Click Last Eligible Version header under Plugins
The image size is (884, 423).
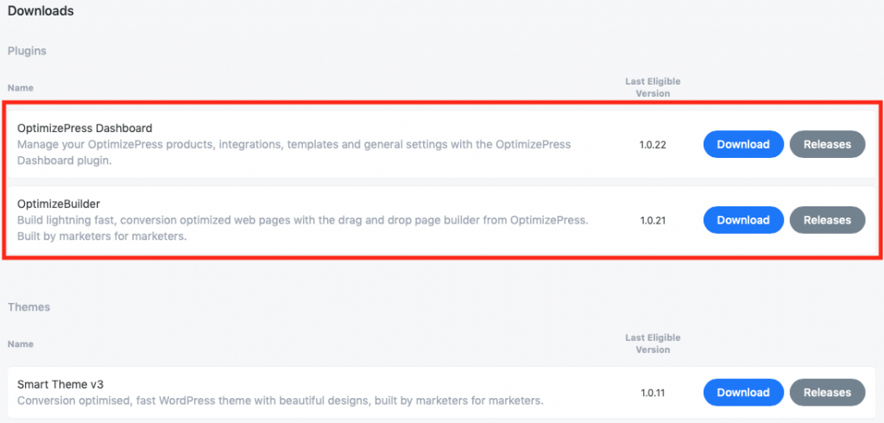coord(653,87)
